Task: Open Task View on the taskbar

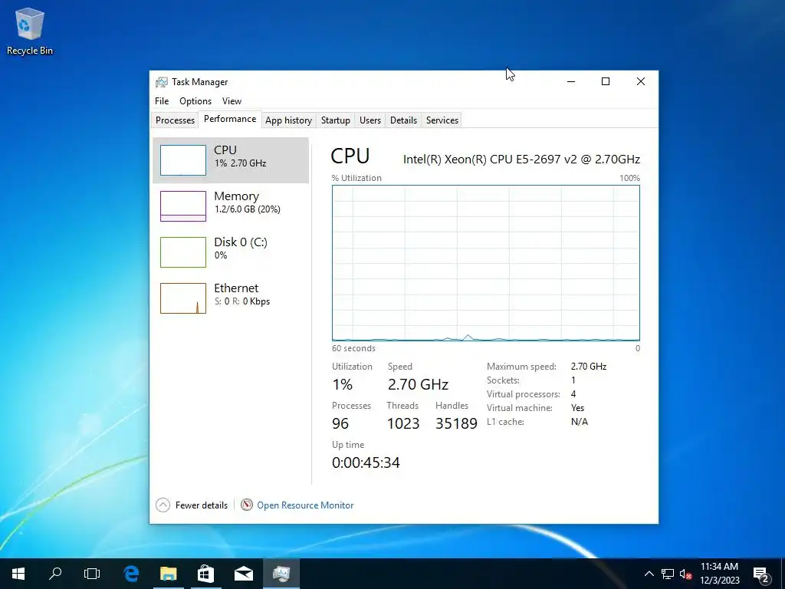Action: [x=92, y=574]
